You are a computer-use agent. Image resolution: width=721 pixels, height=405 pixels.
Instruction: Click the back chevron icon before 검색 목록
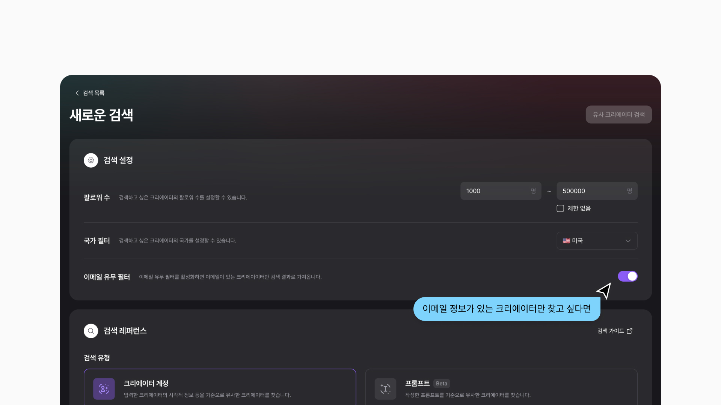77,93
